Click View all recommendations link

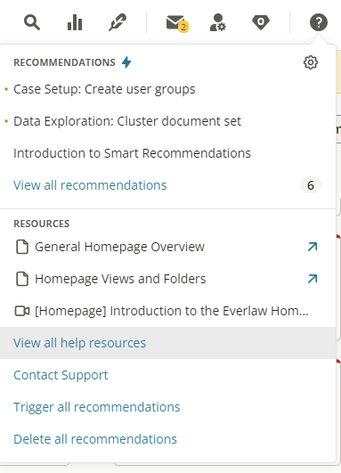[x=90, y=185]
